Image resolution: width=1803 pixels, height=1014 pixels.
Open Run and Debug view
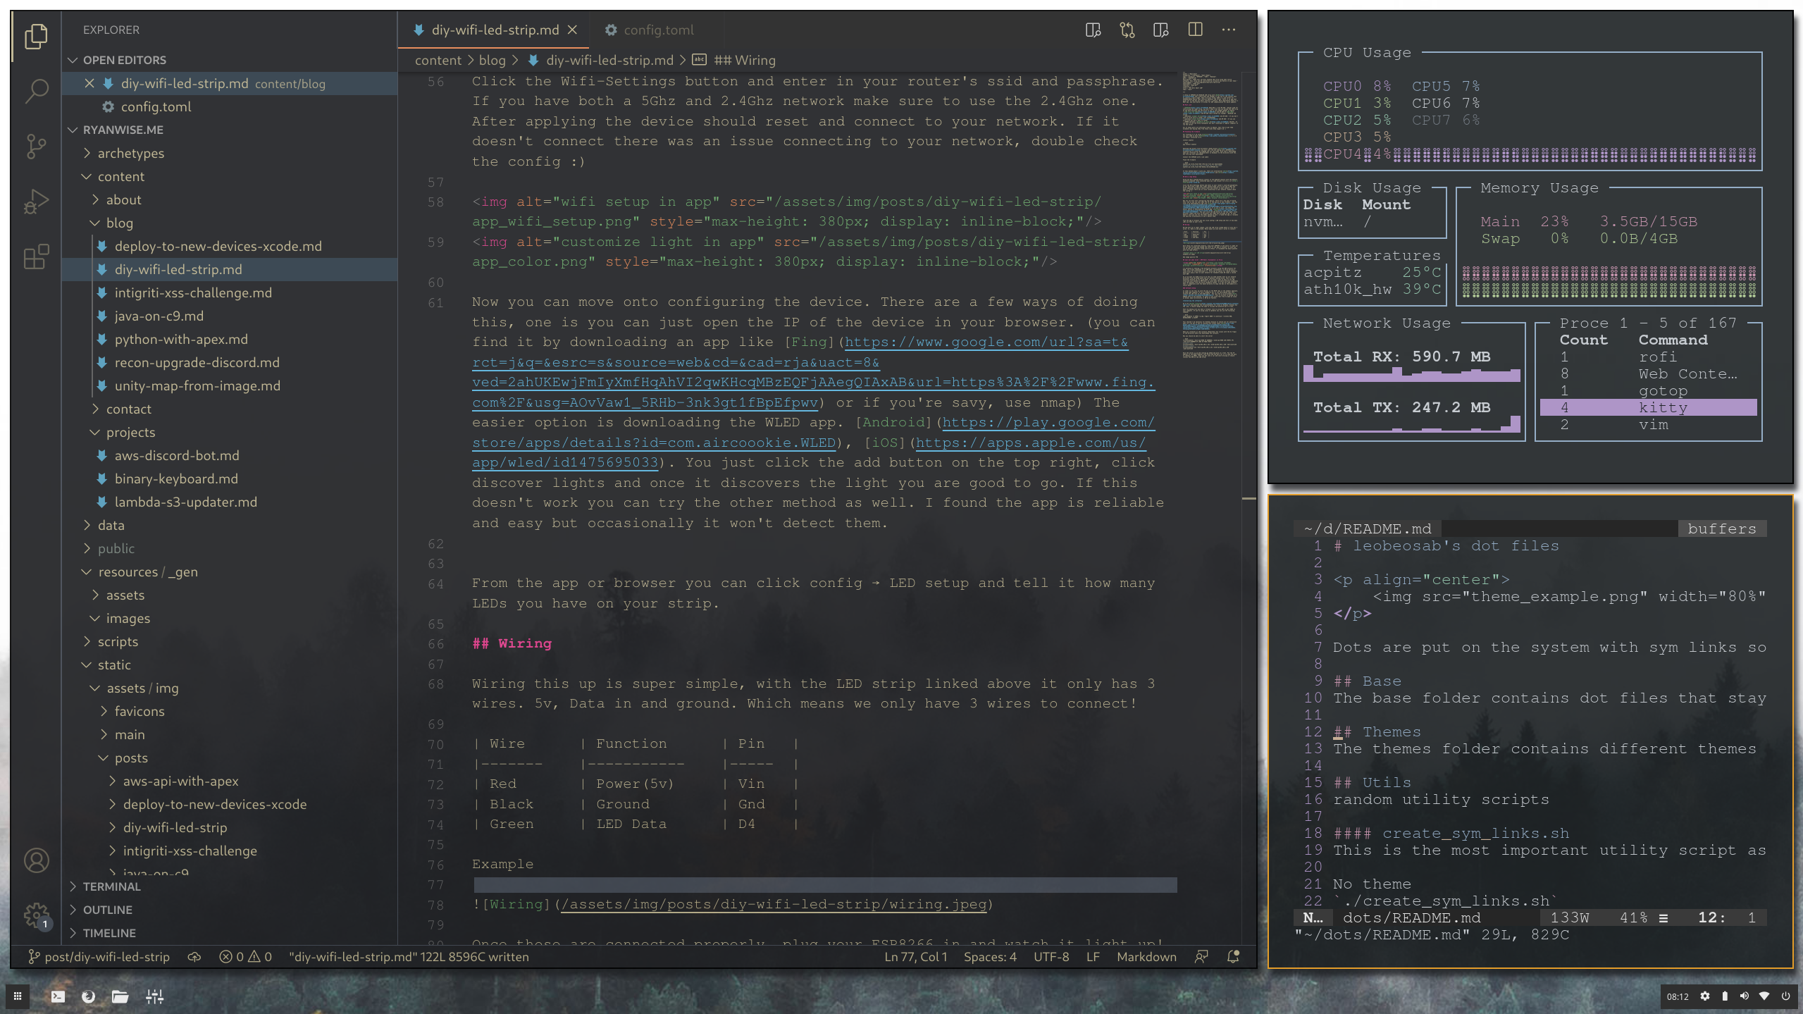click(x=36, y=202)
